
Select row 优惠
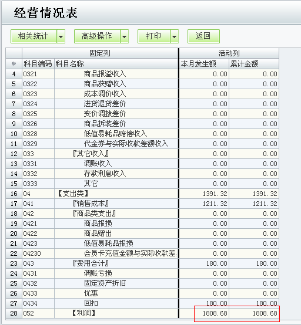[x=142, y=293]
